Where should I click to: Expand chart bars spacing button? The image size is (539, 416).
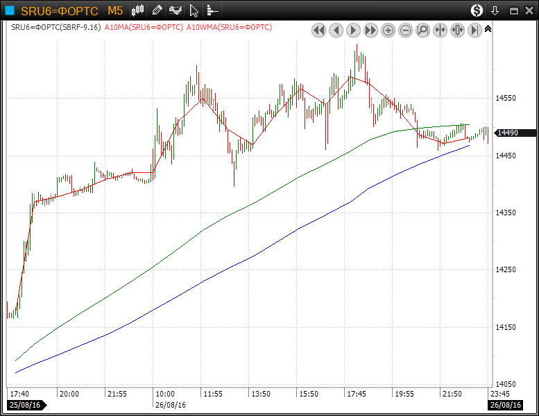(457, 30)
